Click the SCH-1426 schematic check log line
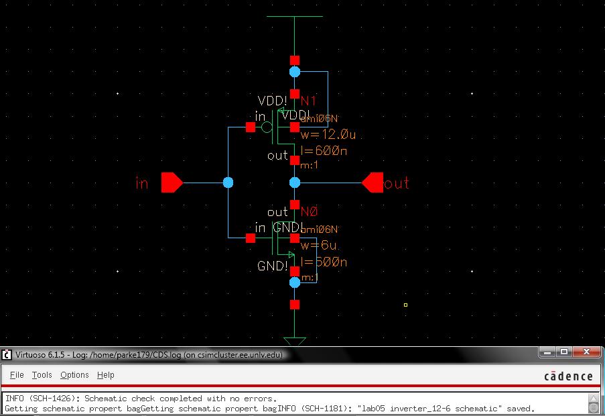 pos(141,399)
